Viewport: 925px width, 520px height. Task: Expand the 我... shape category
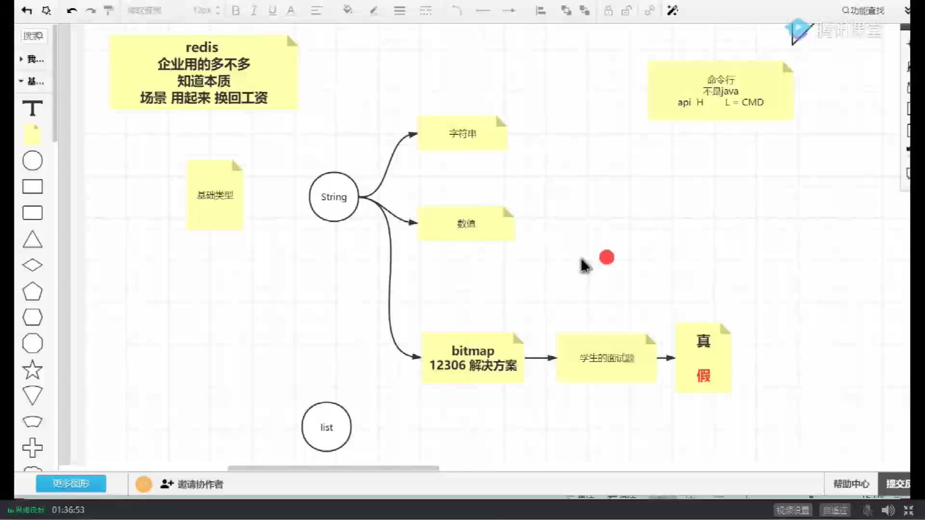[x=32, y=59]
